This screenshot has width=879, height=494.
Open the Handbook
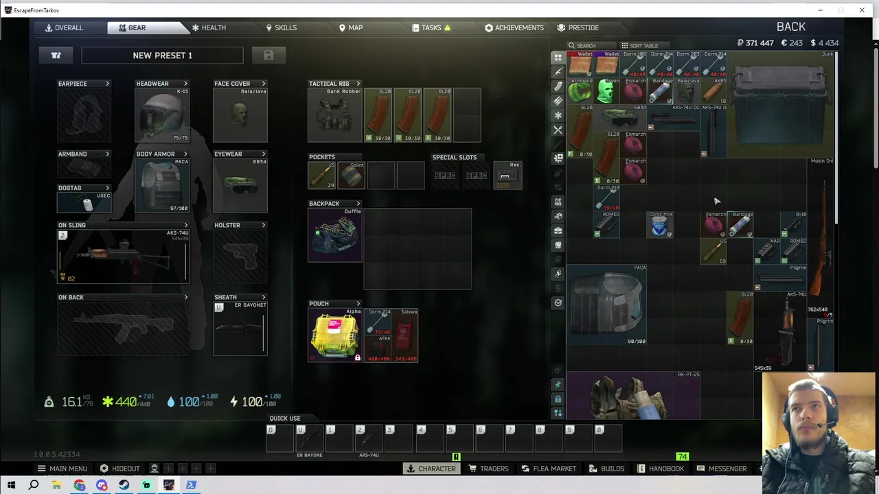661,469
